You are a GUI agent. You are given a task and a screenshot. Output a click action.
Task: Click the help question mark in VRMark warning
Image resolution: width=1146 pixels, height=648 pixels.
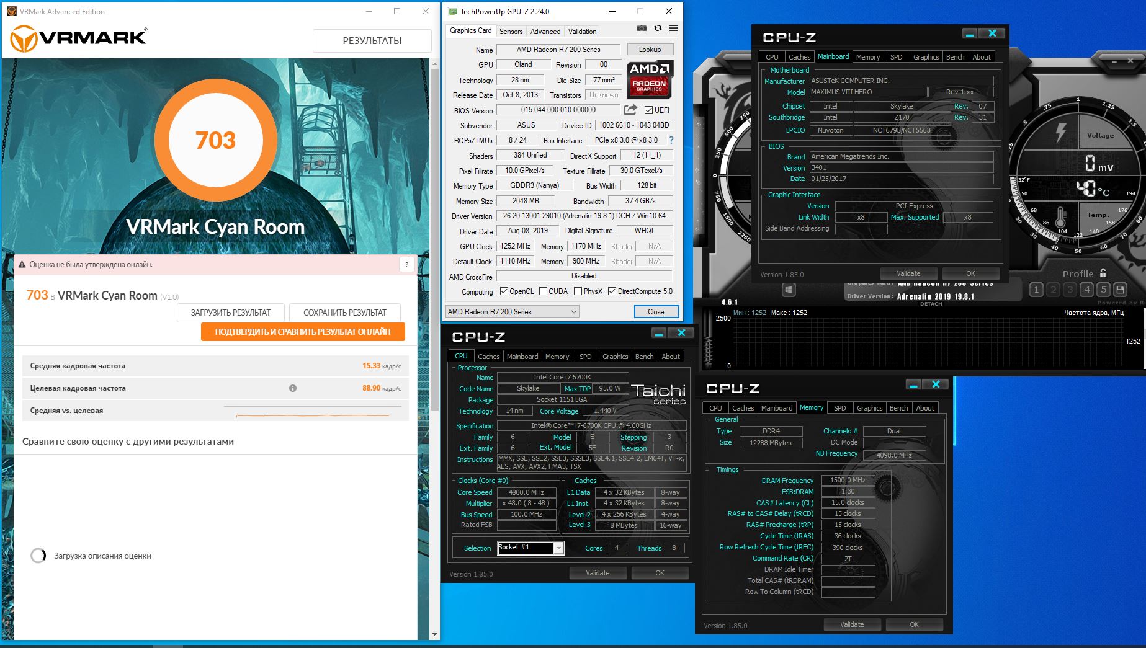(406, 265)
